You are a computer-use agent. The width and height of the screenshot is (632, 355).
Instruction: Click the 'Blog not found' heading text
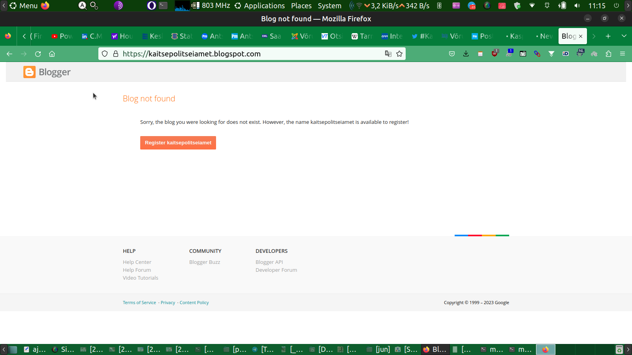click(149, 99)
